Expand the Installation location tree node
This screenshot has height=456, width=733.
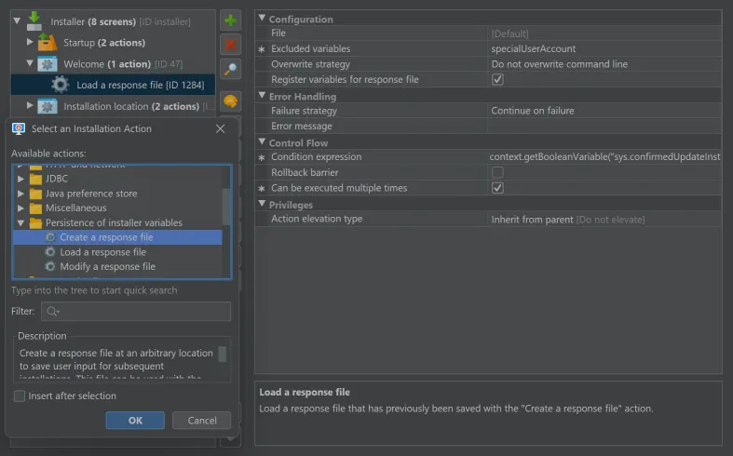30,105
